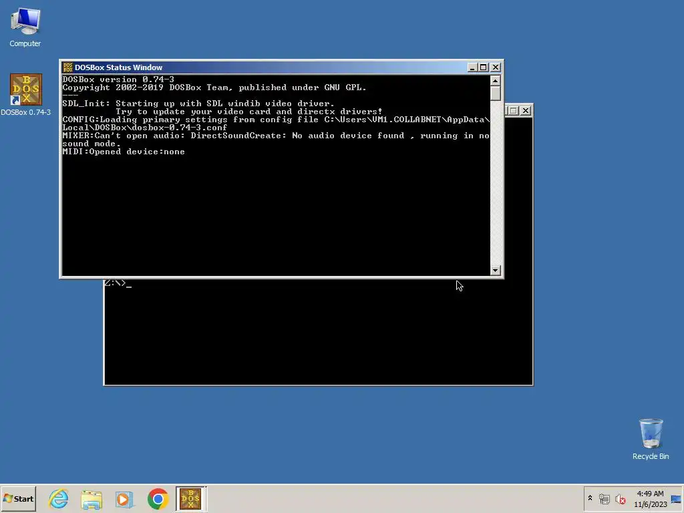Click the Status Window scrollbar down arrow
This screenshot has height=513, width=684.
tap(495, 271)
